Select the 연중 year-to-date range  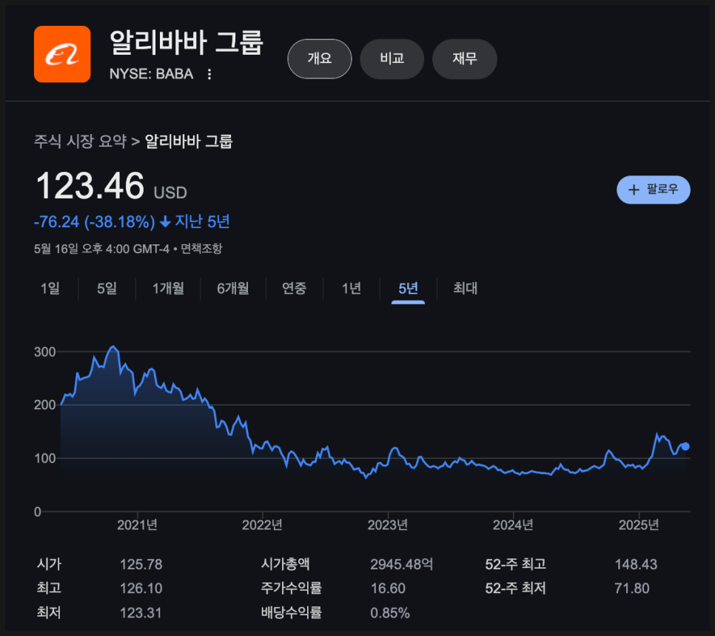pyautogui.click(x=294, y=288)
